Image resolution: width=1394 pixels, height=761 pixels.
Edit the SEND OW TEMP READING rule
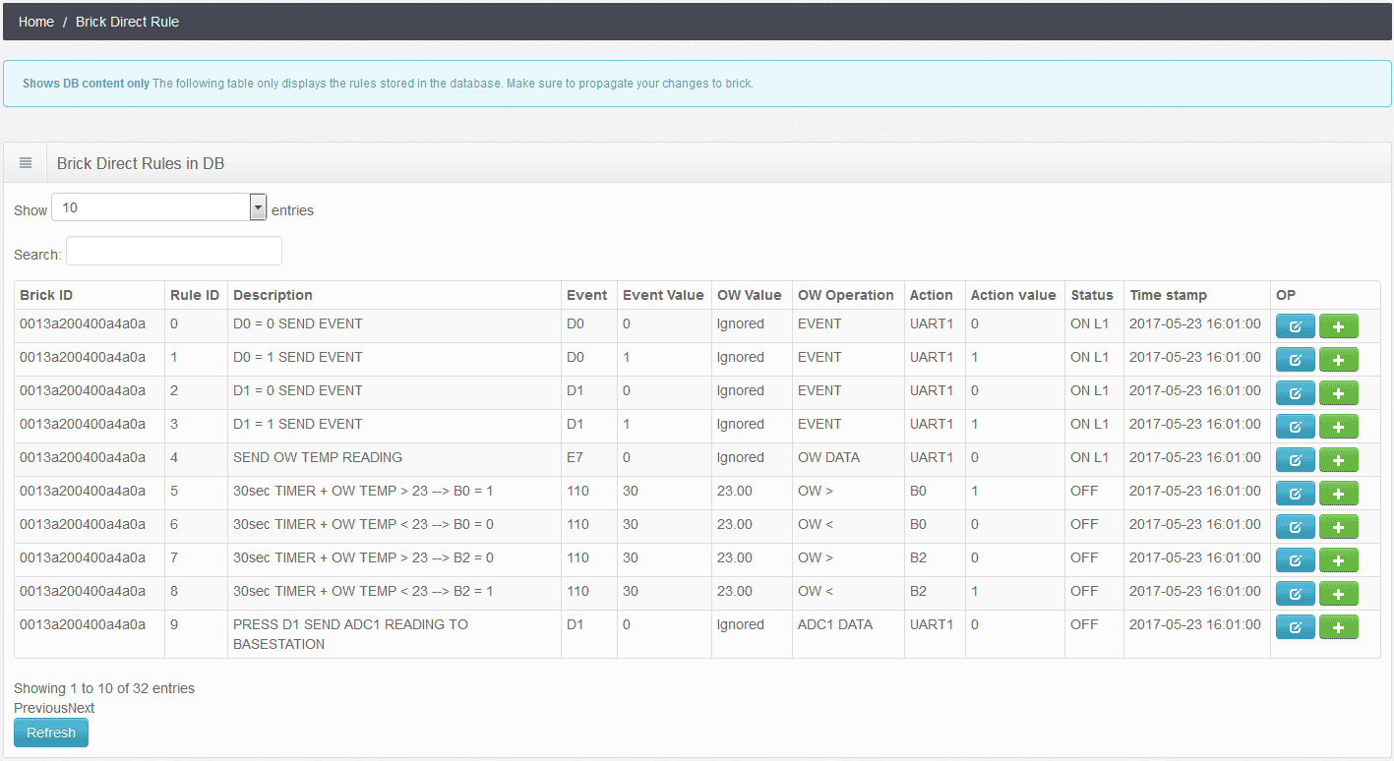1295,460
